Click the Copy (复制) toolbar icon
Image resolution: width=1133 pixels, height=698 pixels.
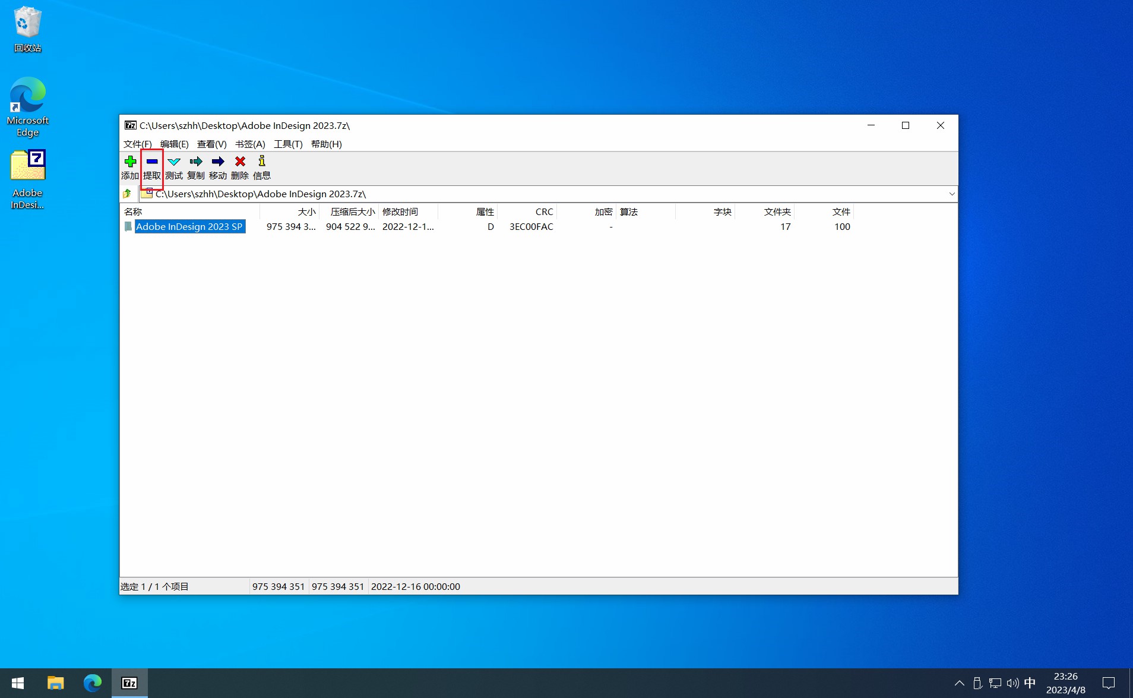point(196,162)
